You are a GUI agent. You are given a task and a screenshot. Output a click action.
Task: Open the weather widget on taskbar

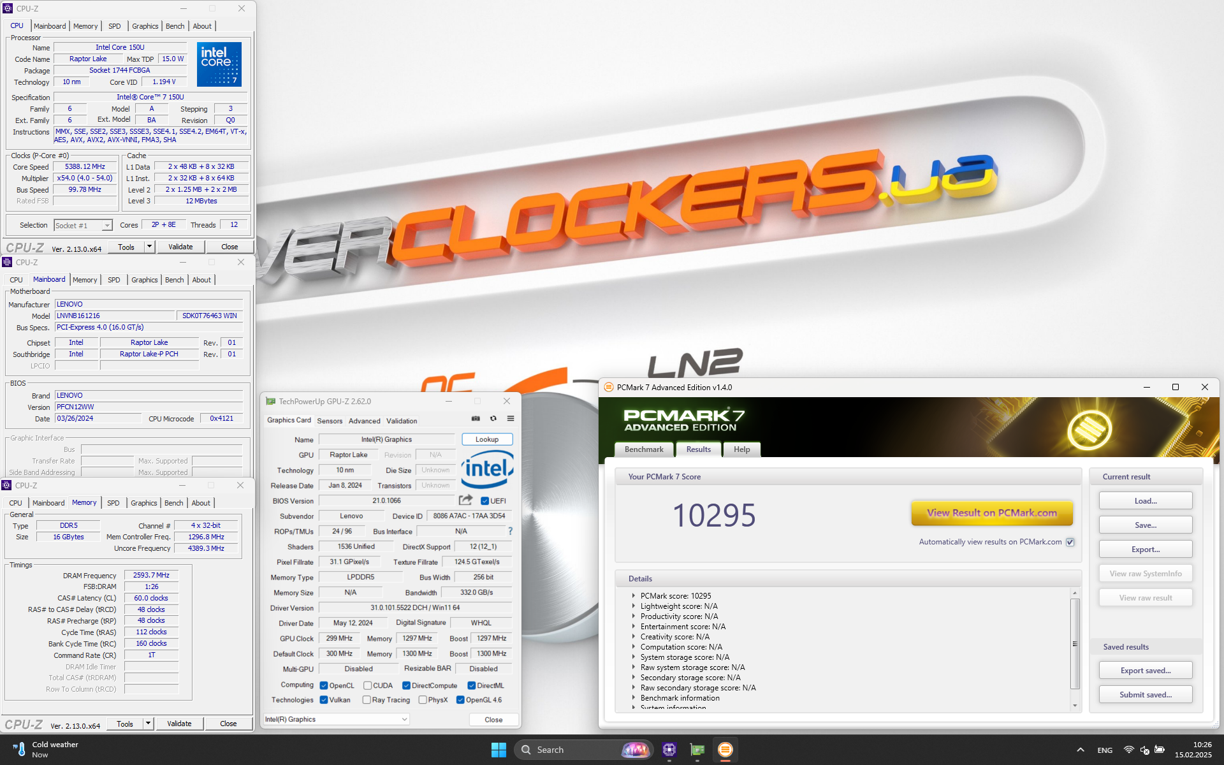[46, 750]
